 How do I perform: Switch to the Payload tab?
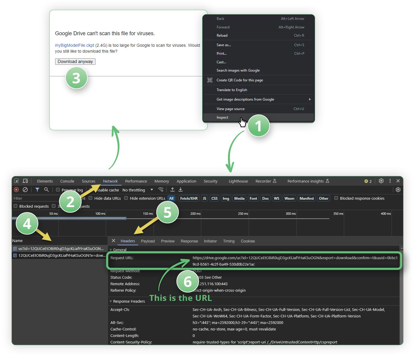pos(148,241)
